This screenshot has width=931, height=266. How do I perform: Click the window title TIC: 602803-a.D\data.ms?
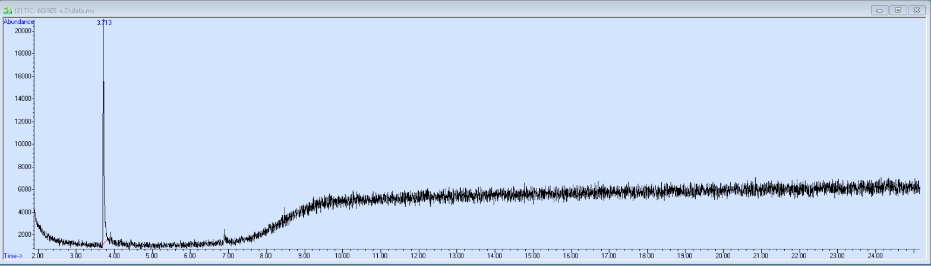coord(59,11)
